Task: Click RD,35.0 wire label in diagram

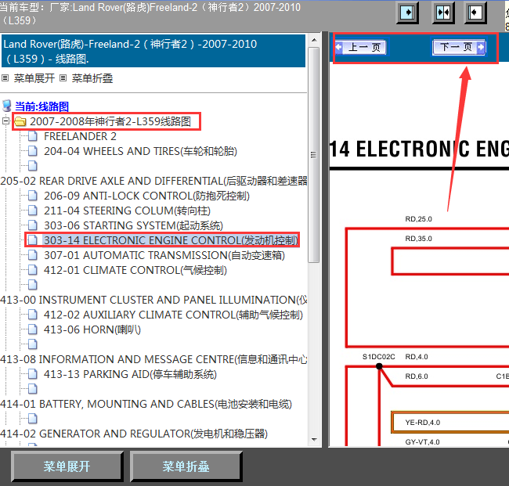Action: click(x=418, y=239)
